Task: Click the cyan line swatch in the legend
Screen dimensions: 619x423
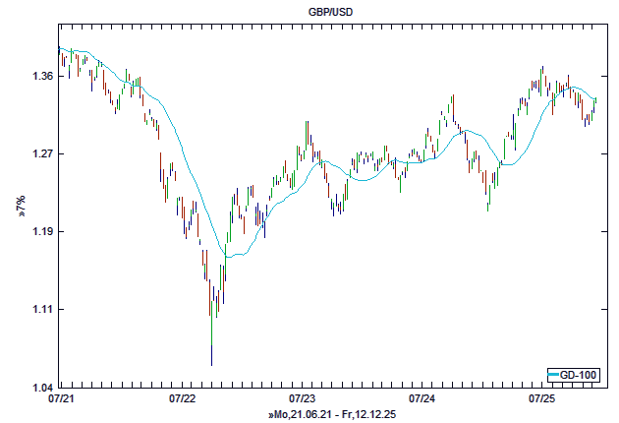Action: 553,375
